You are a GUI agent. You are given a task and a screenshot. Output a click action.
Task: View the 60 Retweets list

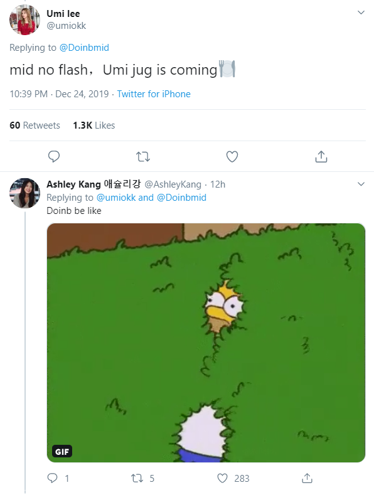[x=35, y=125]
